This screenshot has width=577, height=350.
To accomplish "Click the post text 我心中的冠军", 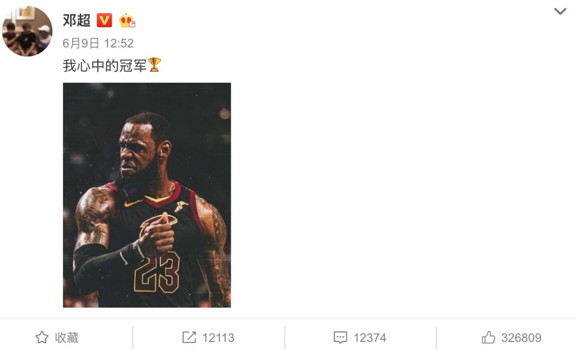I will 105,66.
